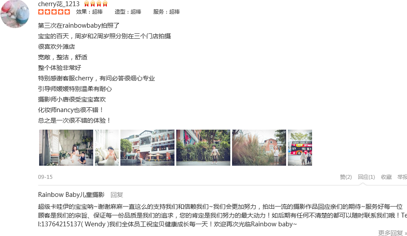Image resolution: width=407 pixels, height=236 pixels.
Task: Expand 更多回复 to see more replies
Action: pyautogui.click(x=392, y=233)
